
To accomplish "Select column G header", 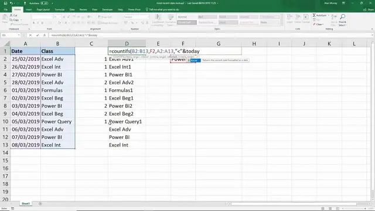I will pos(219,44).
